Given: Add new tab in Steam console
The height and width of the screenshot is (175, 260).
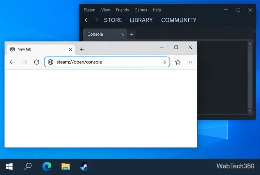Looking at the screenshot, I should pos(132,34).
